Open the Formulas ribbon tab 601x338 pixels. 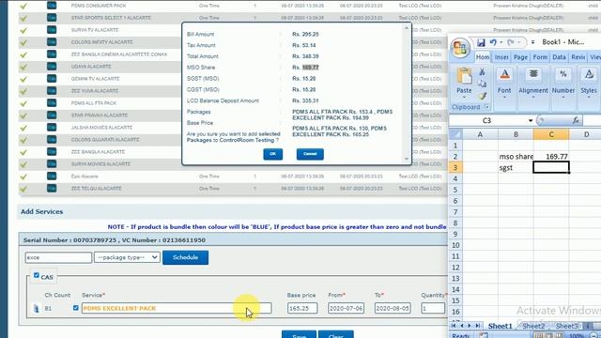540,57
